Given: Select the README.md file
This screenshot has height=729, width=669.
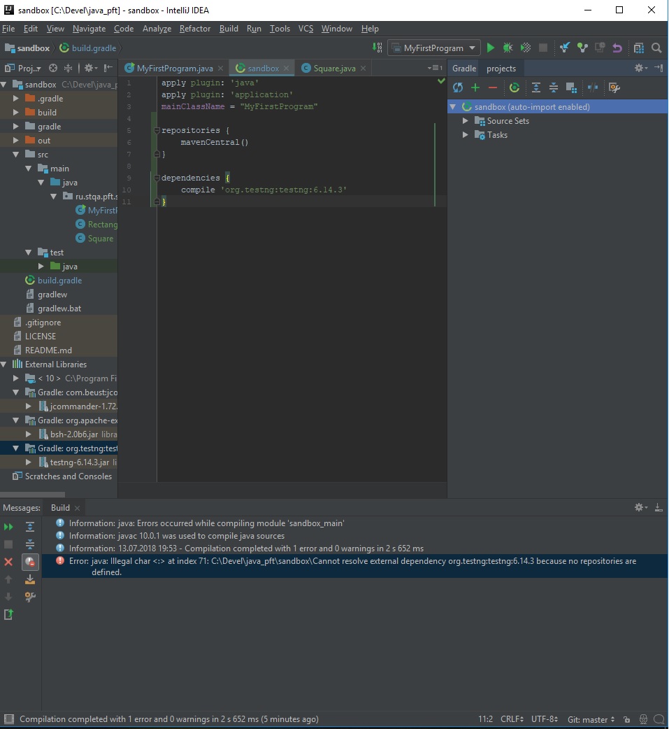Looking at the screenshot, I should (48, 351).
